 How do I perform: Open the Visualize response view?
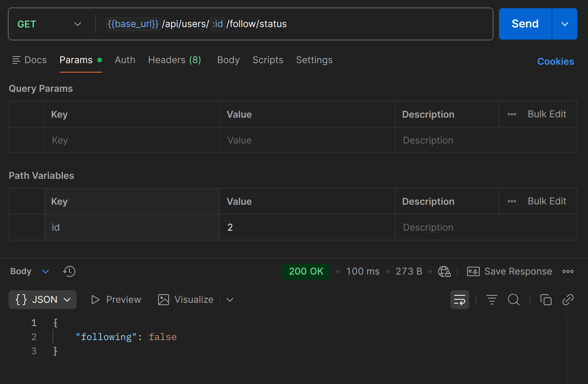pyautogui.click(x=186, y=300)
